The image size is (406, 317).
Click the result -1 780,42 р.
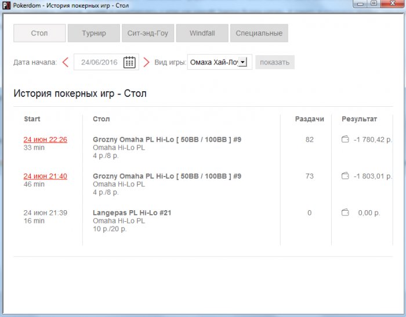click(x=373, y=139)
